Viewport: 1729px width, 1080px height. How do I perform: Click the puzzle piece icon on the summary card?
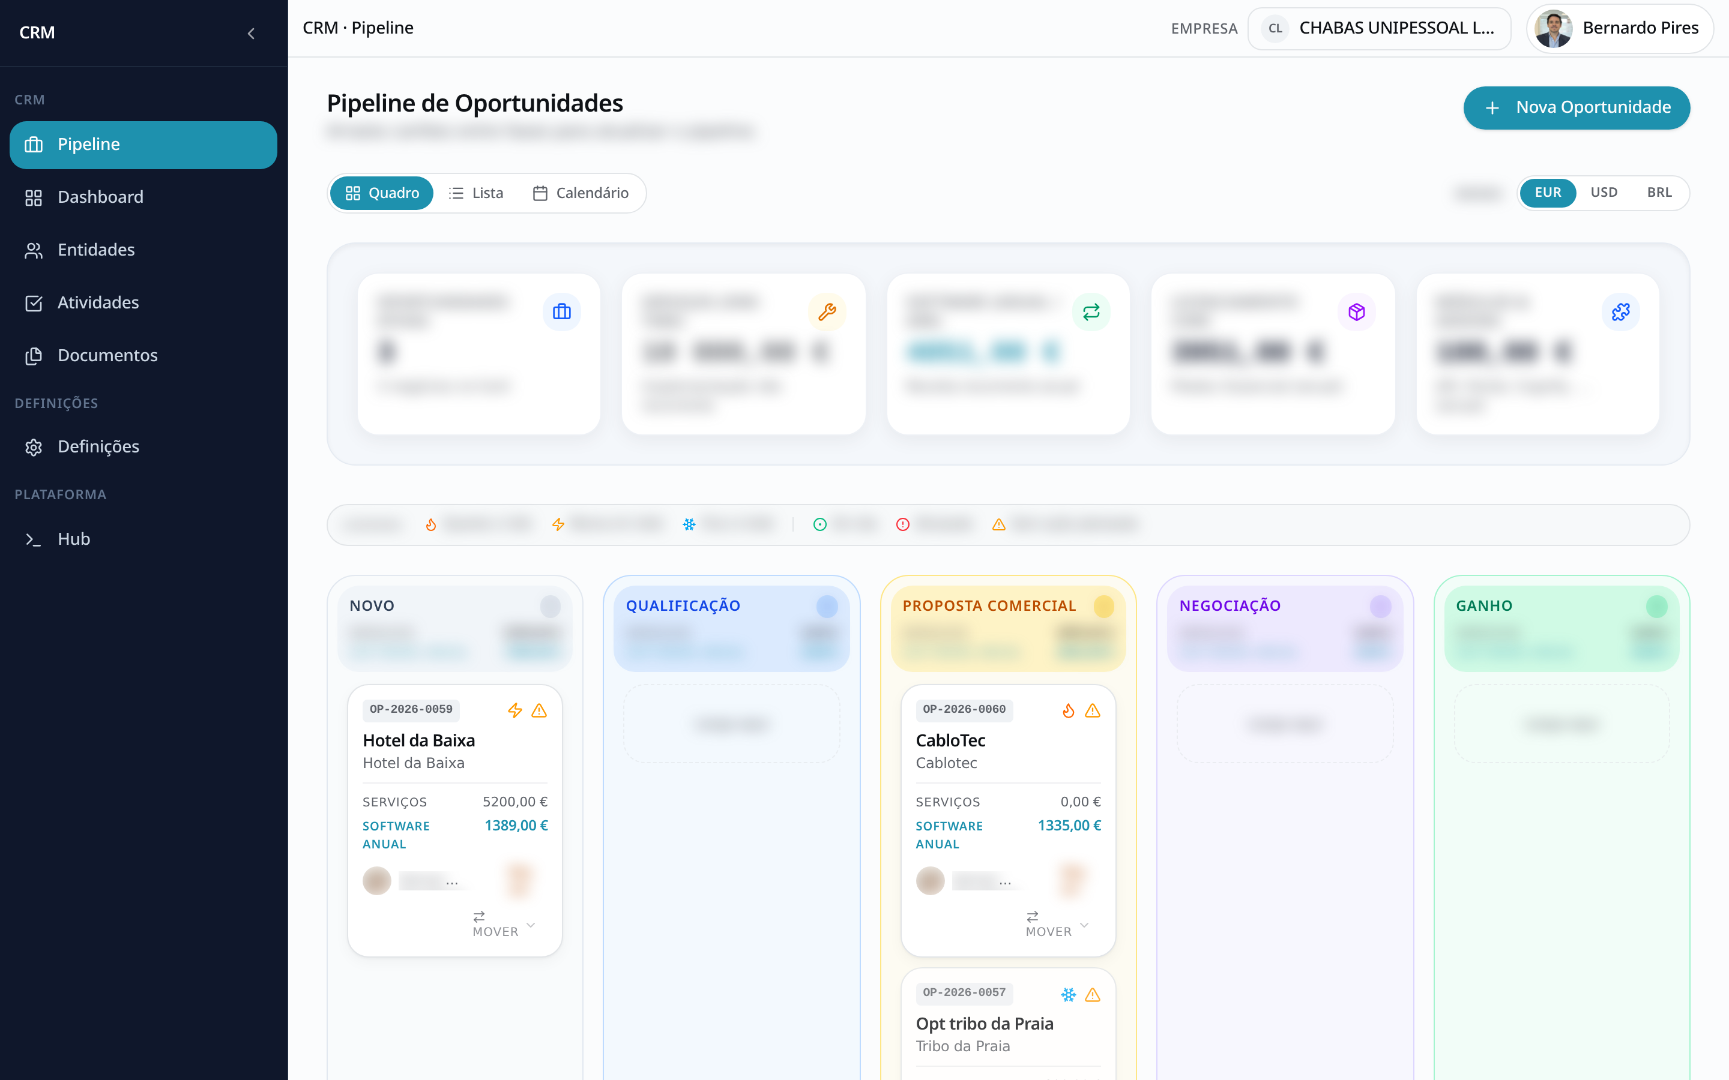(x=1620, y=312)
